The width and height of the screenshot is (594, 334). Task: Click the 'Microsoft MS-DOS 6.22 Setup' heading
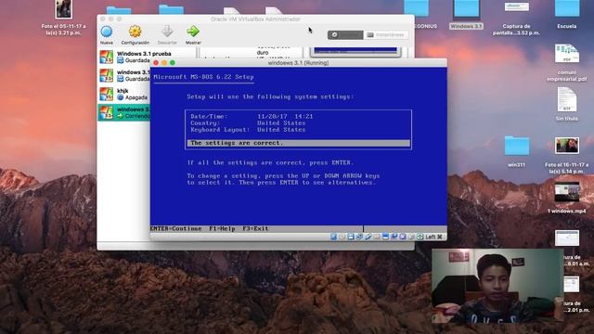click(x=203, y=77)
